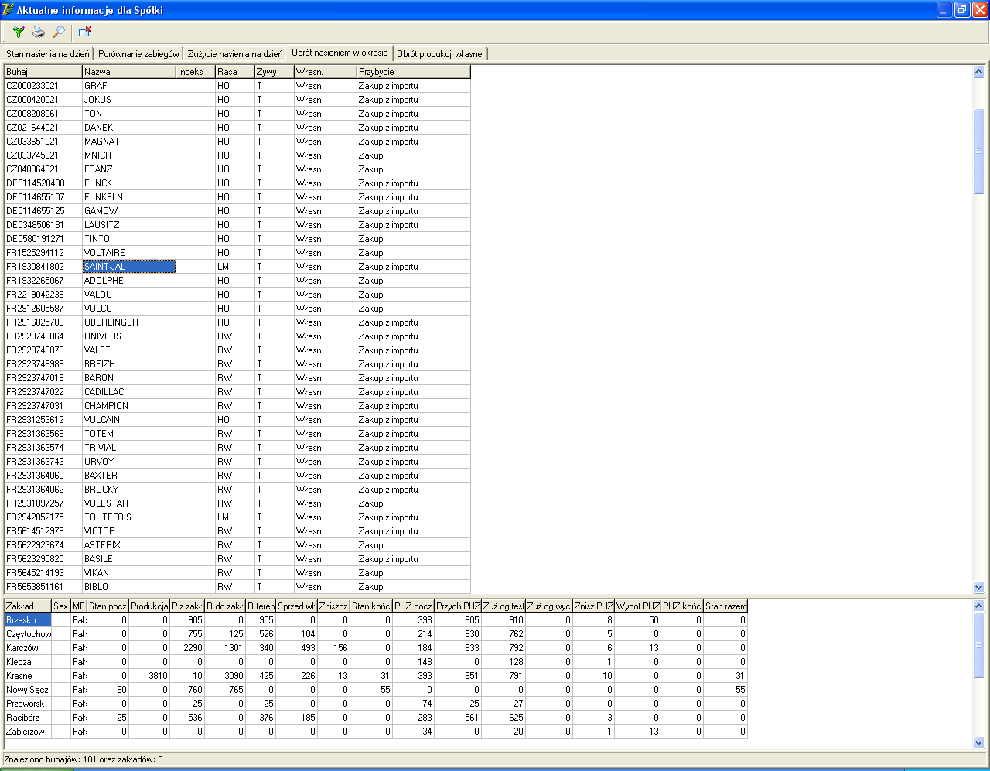Select the bull named ASTERIX
Screen dimensions: 990x771
(x=129, y=545)
